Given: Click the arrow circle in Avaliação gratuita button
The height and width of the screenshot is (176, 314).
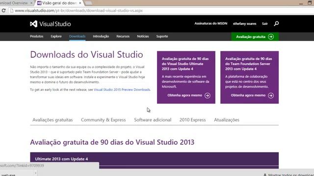Looking at the screenshot, I should [x=271, y=37].
